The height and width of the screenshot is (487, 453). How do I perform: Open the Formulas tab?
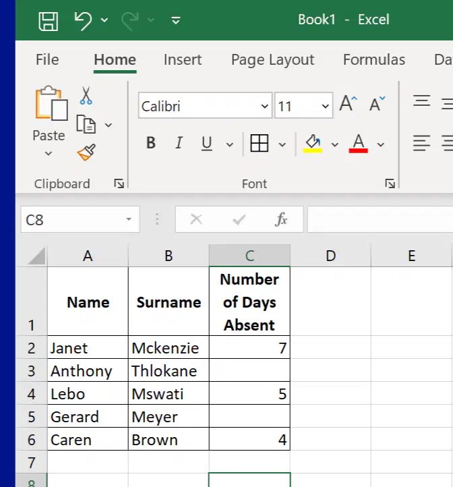coord(374,59)
